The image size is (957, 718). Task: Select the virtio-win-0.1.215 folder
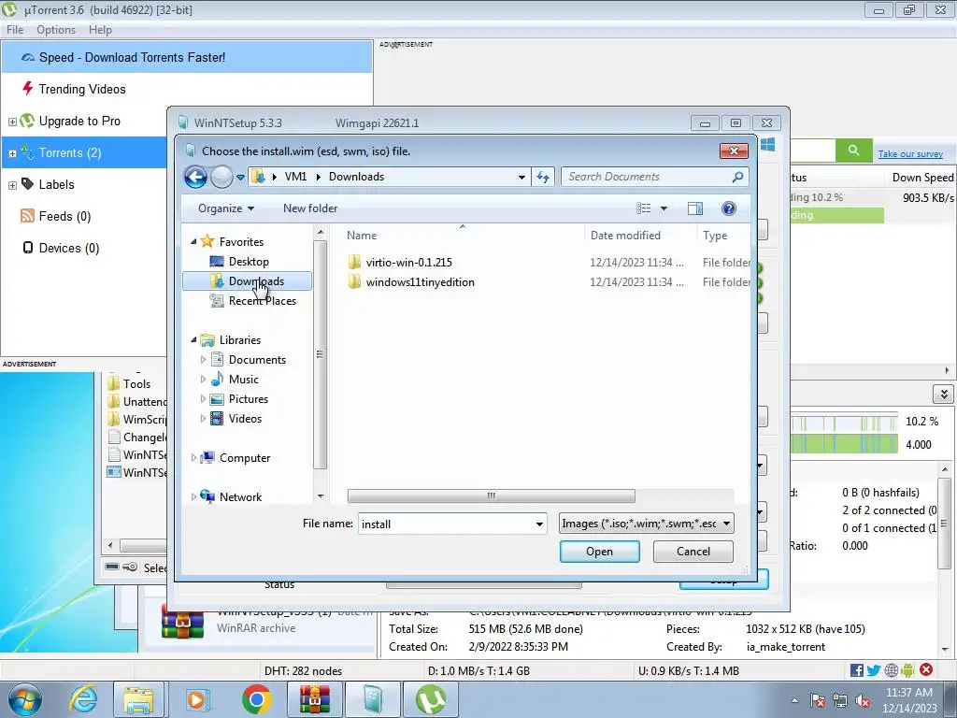409,263
